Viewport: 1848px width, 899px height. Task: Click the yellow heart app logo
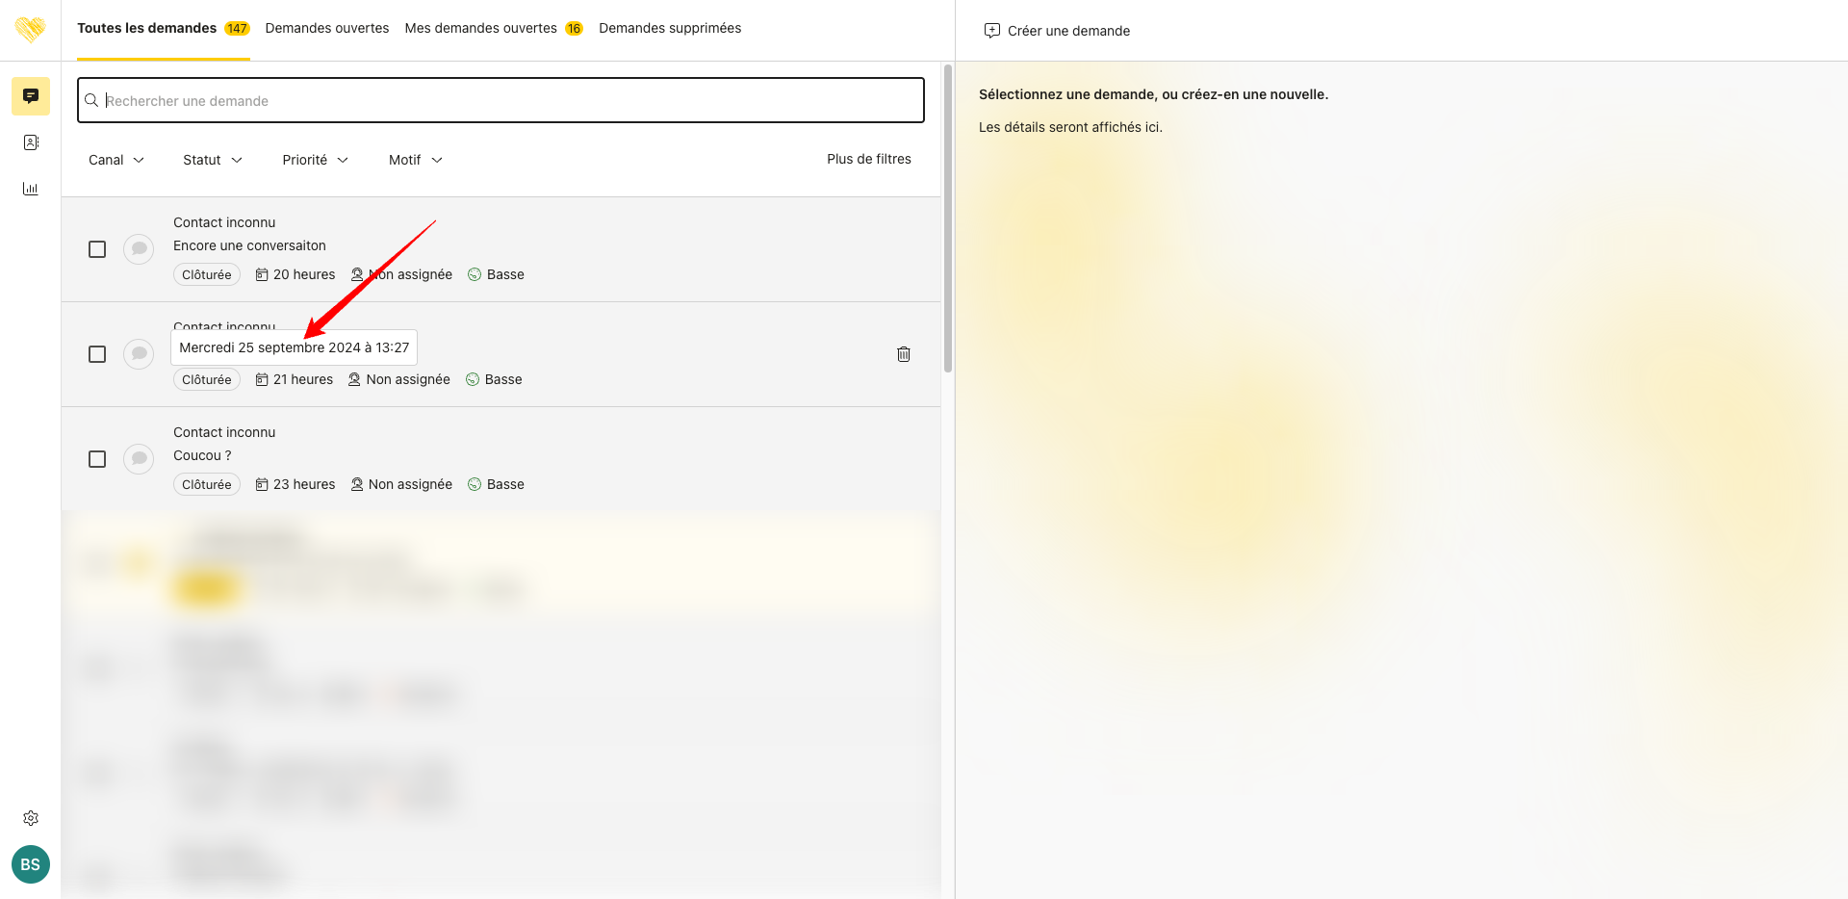click(31, 29)
